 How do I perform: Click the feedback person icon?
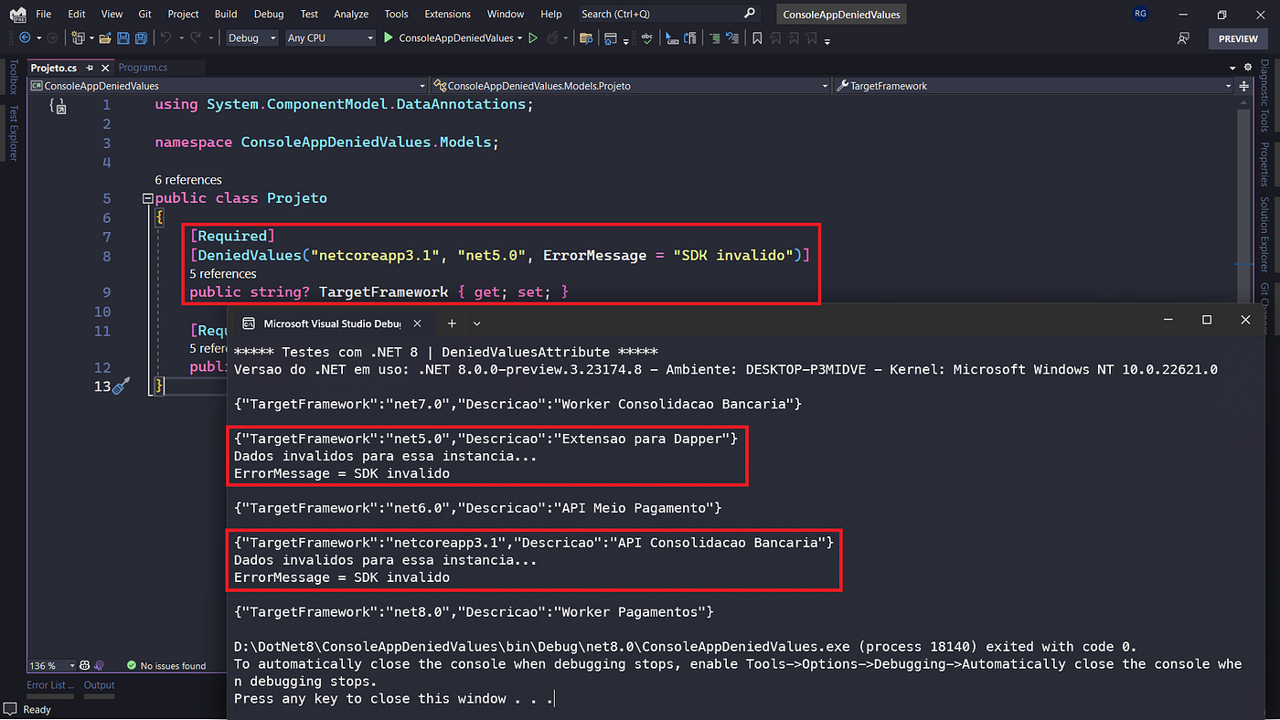pyautogui.click(x=1183, y=38)
